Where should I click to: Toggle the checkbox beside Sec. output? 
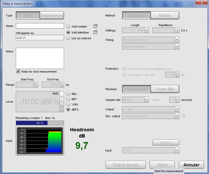pos(184,116)
